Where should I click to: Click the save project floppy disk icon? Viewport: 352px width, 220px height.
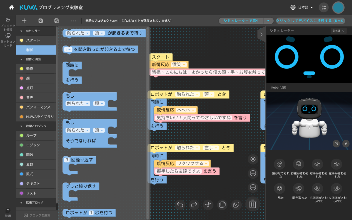pyautogui.click(x=41, y=21)
